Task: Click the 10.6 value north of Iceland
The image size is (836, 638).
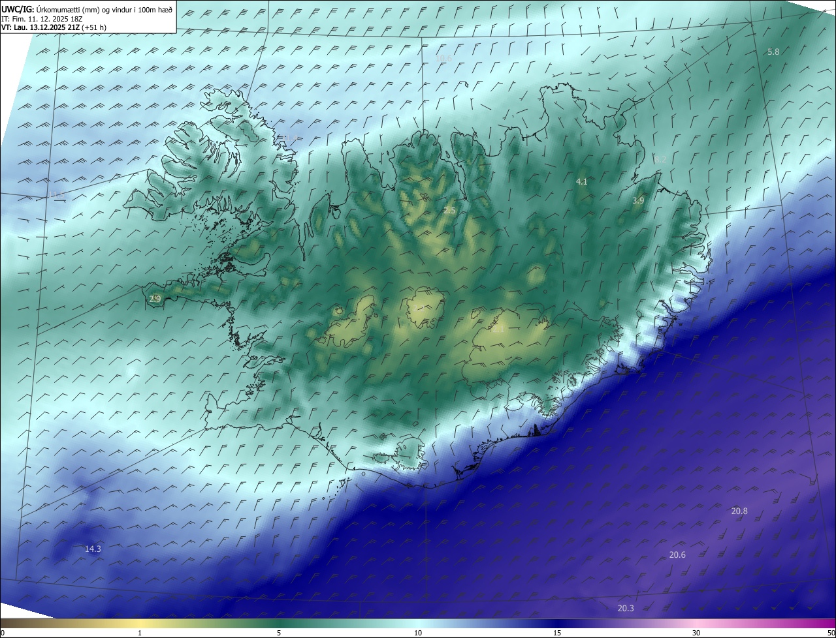Action: (x=443, y=59)
